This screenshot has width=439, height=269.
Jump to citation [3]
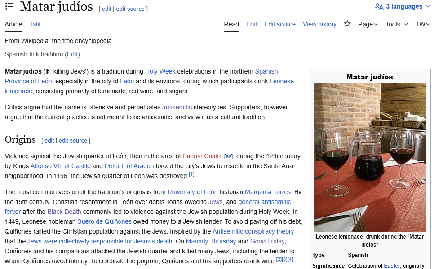[x=284, y=259]
